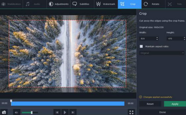This screenshot has height=115, width=186.
Task: Mute audio with the speaker icon
Action: point(16,113)
